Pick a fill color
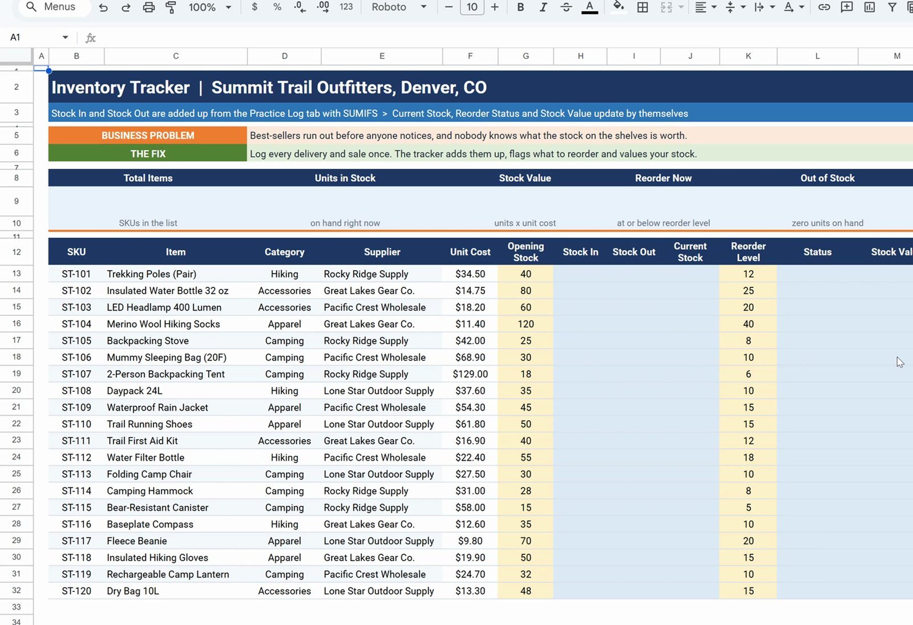Image resolution: width=913 pixels, height=625 pixels. pos(619,7)
